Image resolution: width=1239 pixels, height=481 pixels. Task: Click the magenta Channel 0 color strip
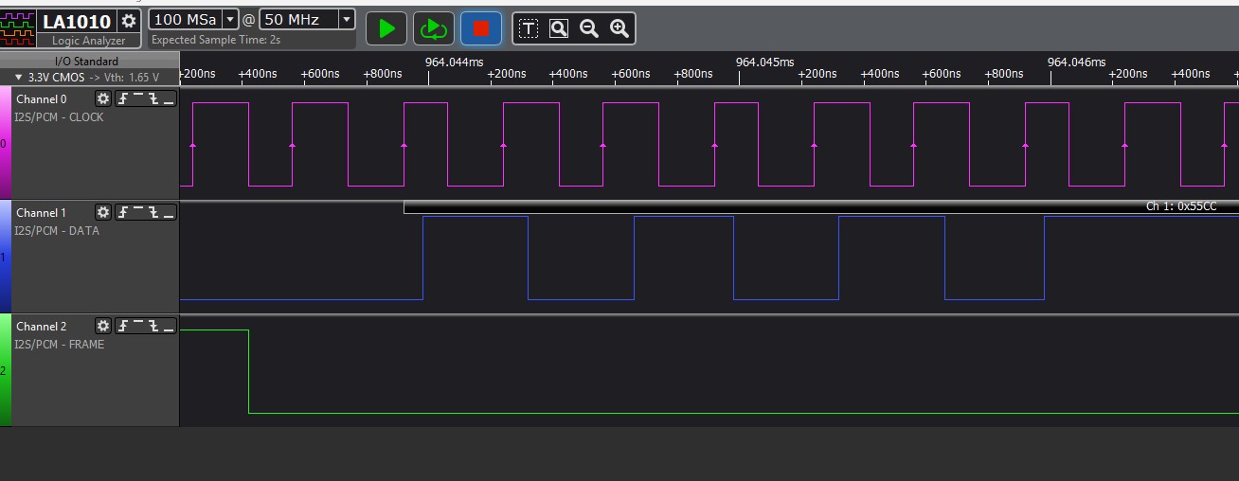pos(6,143)
